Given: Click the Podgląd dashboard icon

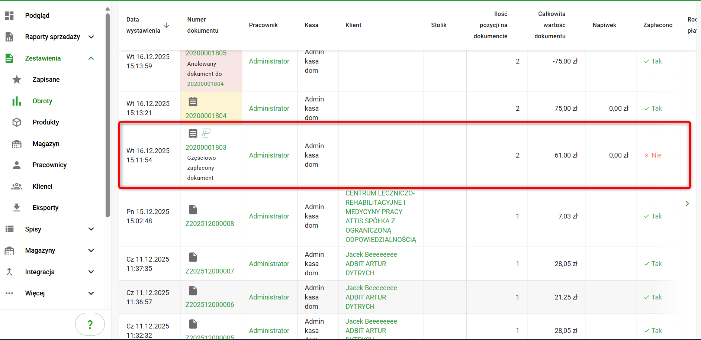Looking at the screenshot, I should click(x=9, y=15).
